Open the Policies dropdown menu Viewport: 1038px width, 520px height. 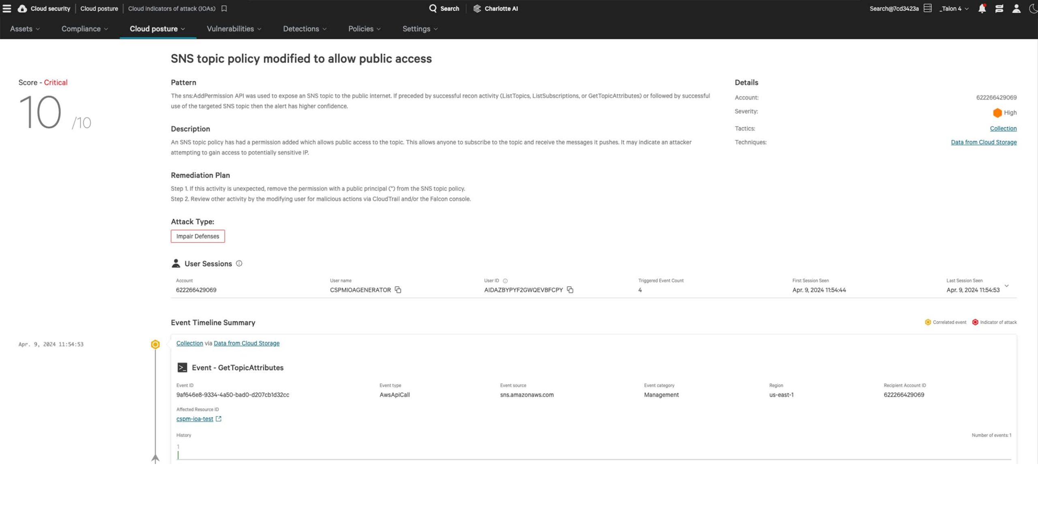364,29
